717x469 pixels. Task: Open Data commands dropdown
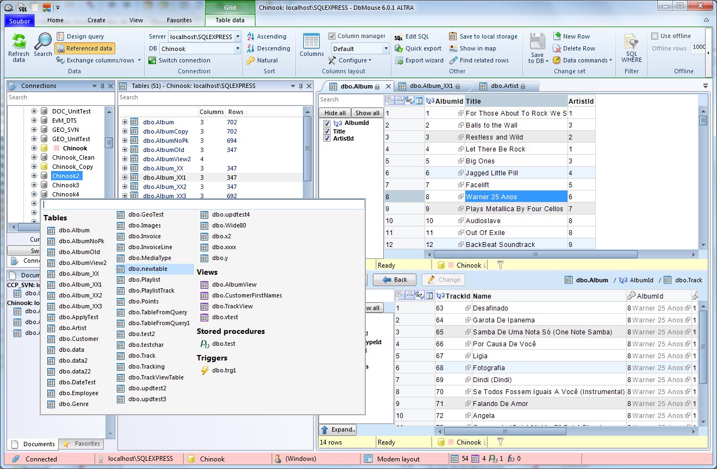[x=583, y=60]
